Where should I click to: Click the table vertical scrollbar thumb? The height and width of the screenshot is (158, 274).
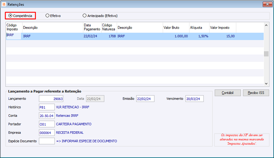click(266, 54)
